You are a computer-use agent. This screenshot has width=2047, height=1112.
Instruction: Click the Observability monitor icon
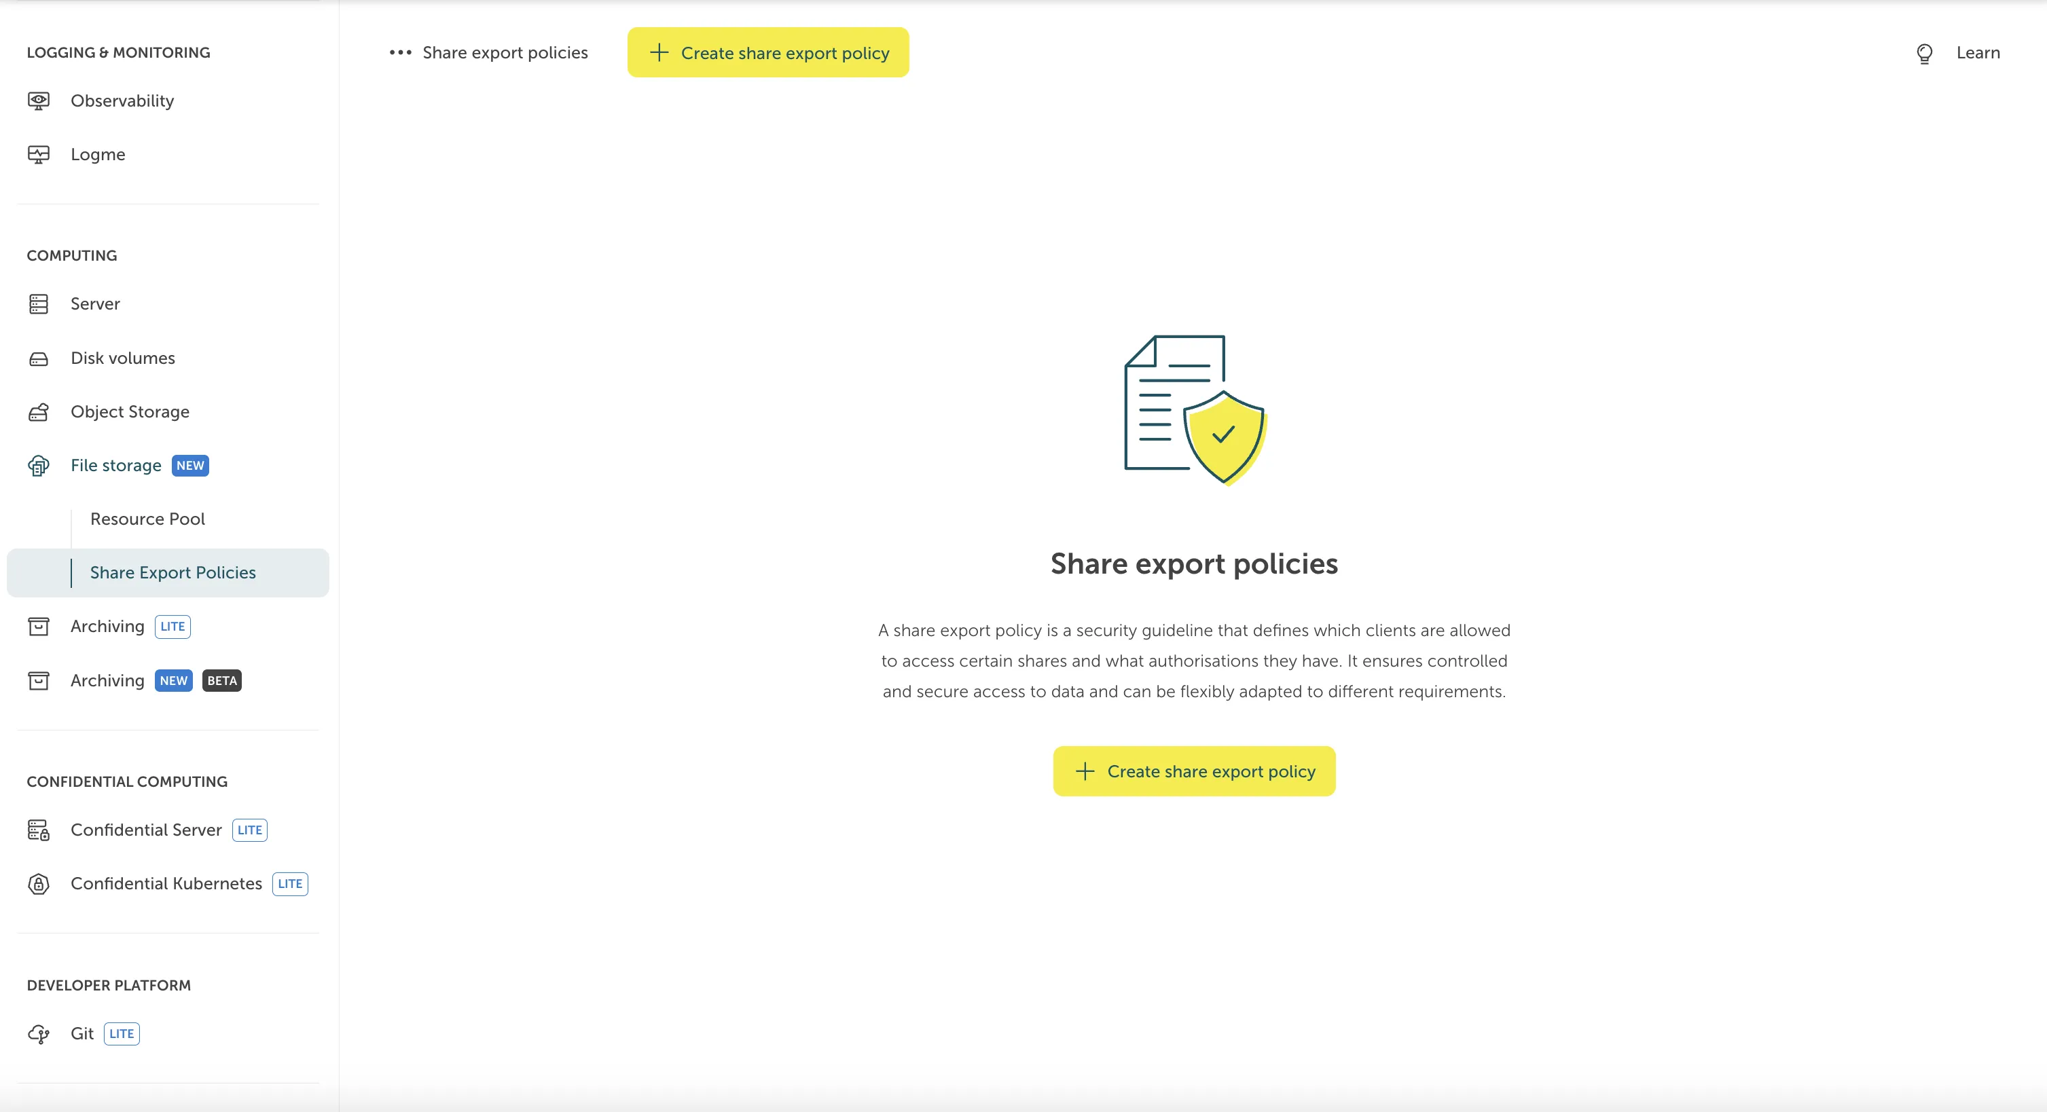(x=38, y=101)
